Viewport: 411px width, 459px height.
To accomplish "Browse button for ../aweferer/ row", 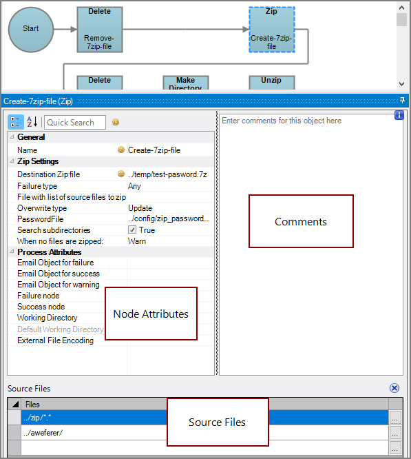I will coord(394,433).
